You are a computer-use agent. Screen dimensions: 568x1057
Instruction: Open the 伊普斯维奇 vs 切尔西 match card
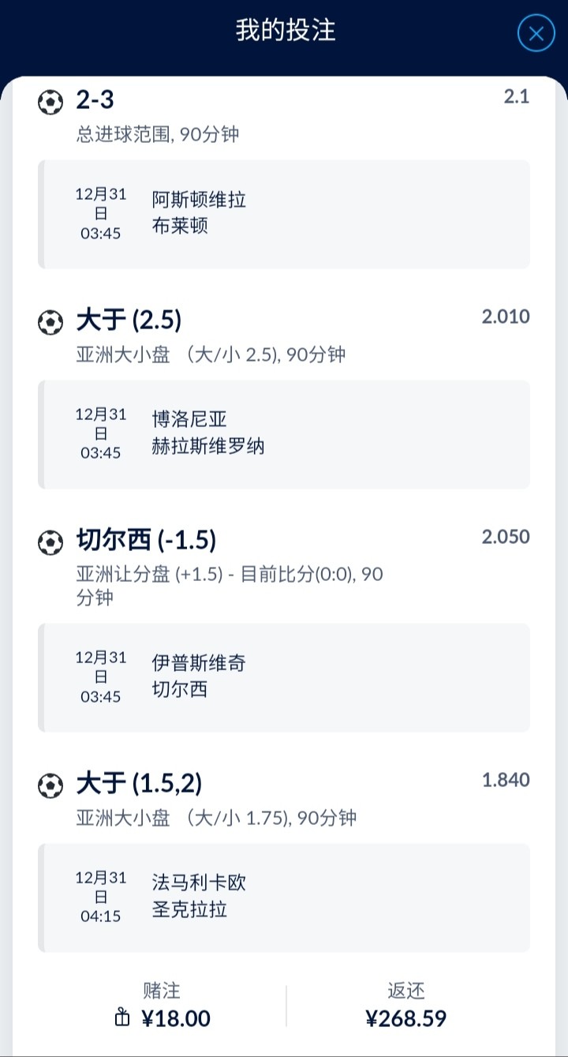pyautogui.click(x=284, y=677)
